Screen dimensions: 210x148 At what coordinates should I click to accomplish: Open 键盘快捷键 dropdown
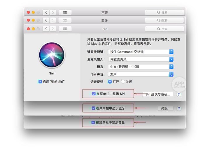click(x=141, y=52)
